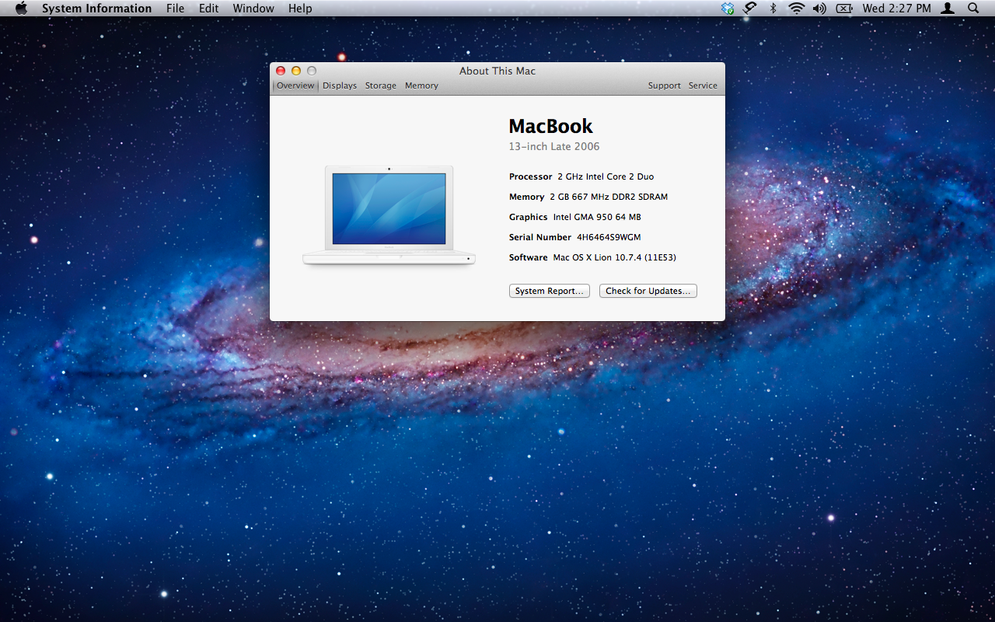Open Spotlight search magnifier

point(973,9)
